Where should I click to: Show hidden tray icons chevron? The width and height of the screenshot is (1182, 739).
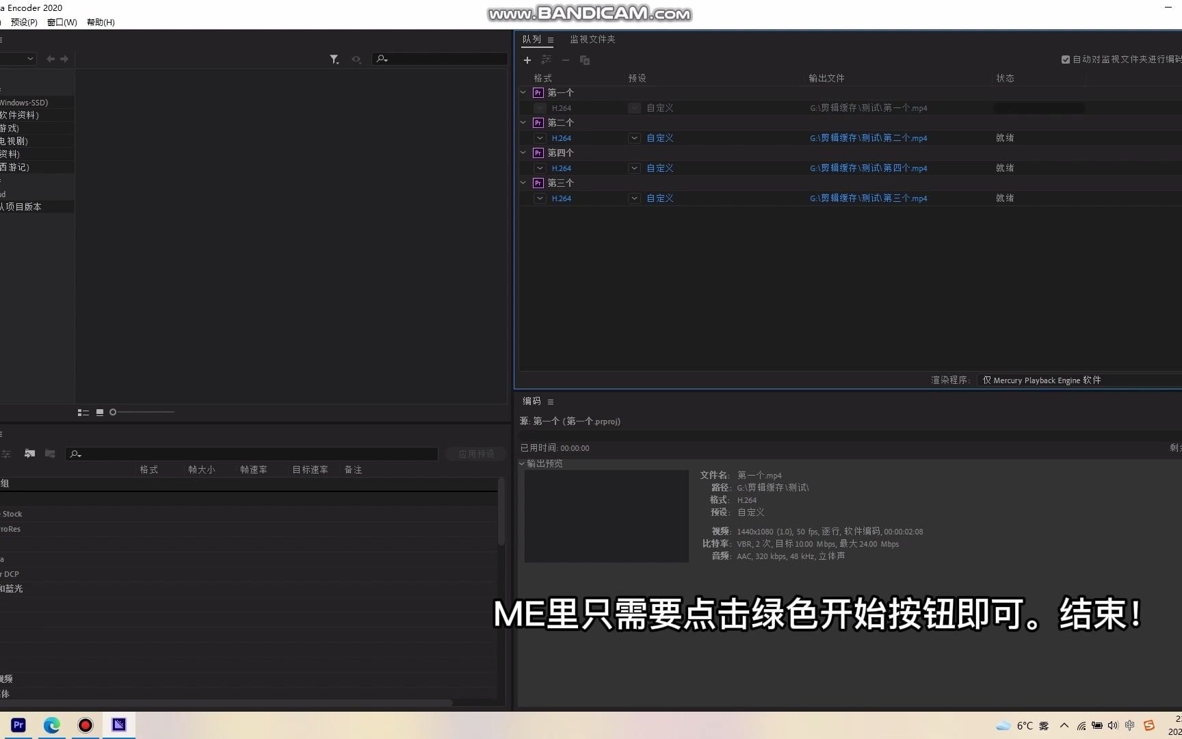point(1064,725)
